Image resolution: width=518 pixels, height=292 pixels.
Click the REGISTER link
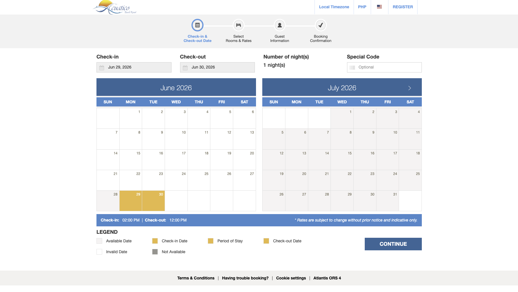pyautogui.click(x=403, y=7)
